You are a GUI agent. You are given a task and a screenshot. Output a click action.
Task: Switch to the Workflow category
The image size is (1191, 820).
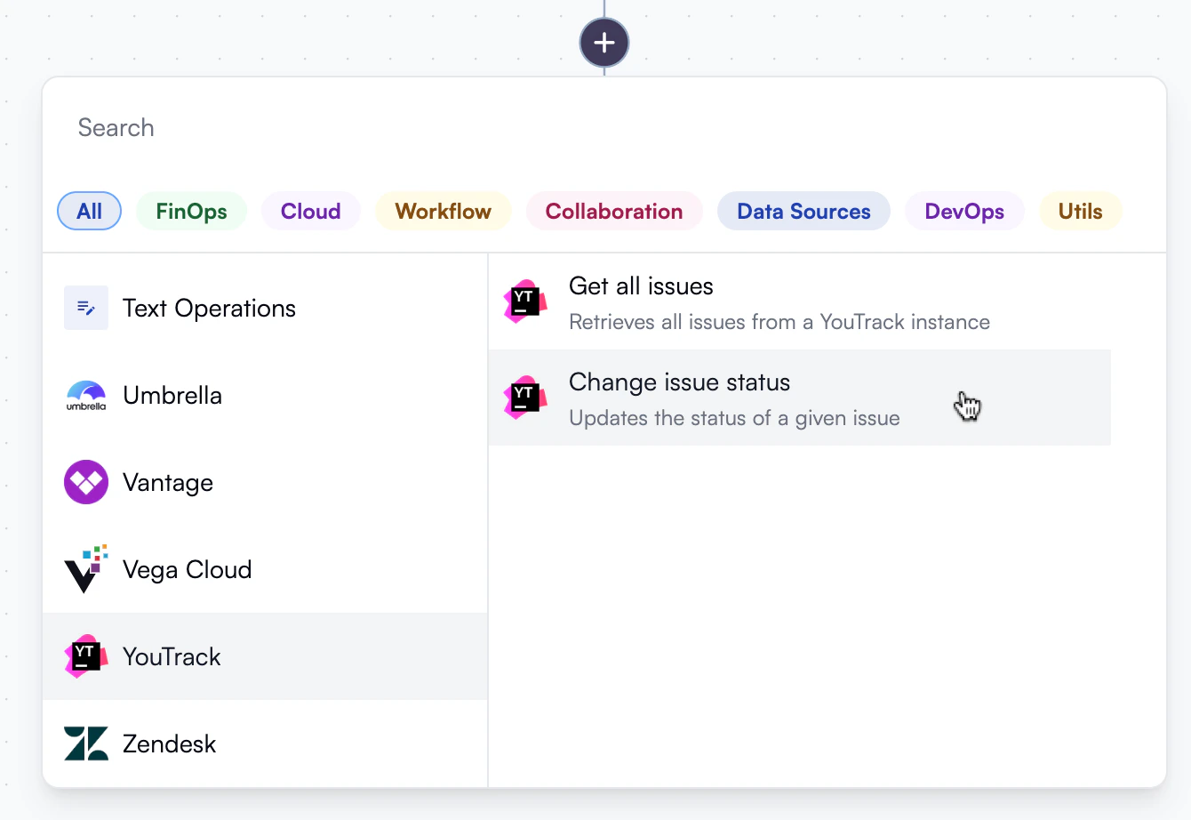[x=443, y=211]
